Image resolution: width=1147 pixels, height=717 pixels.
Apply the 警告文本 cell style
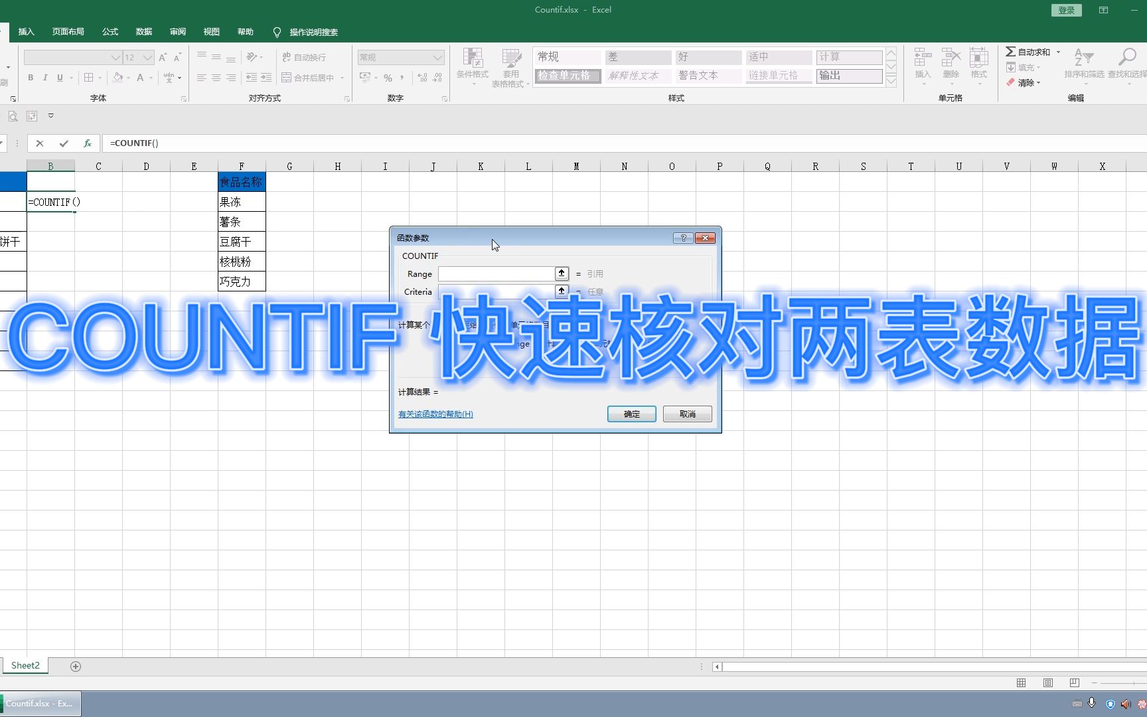[x=708, y=76]
